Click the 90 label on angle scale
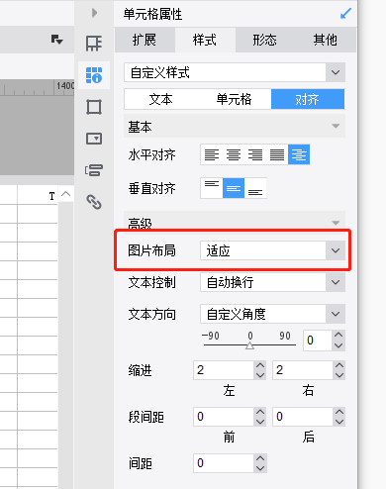 285,336
